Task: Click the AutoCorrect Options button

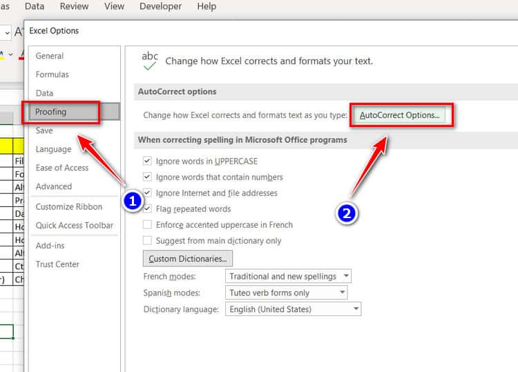Action: click(399, 115)
